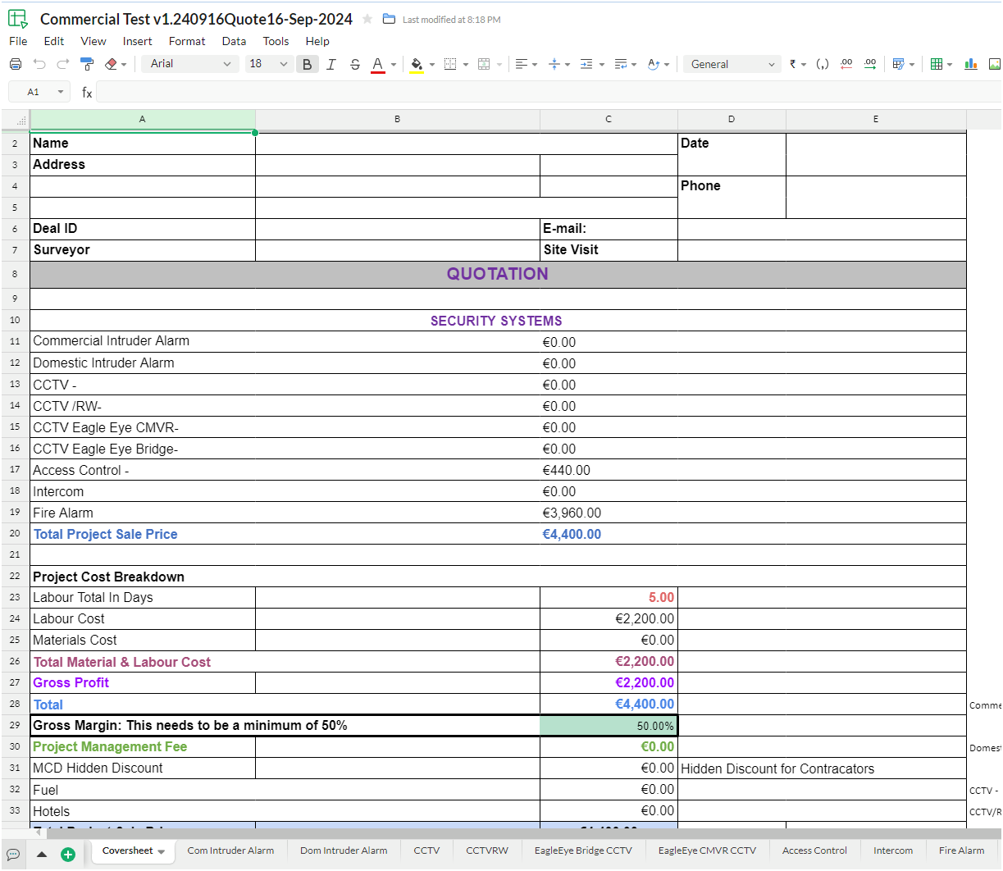Switch to the Fire Alarm sheet tab
The width and height of the screenshot is (1003, 871).
(x=961, y=850)
